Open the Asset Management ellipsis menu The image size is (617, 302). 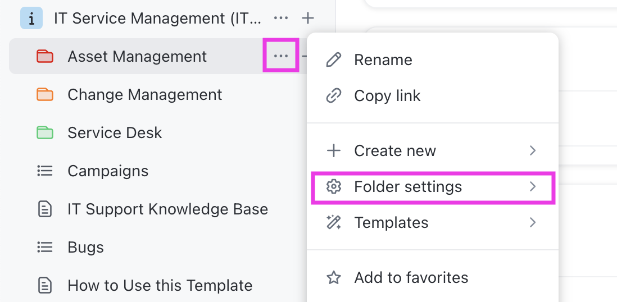281,56
